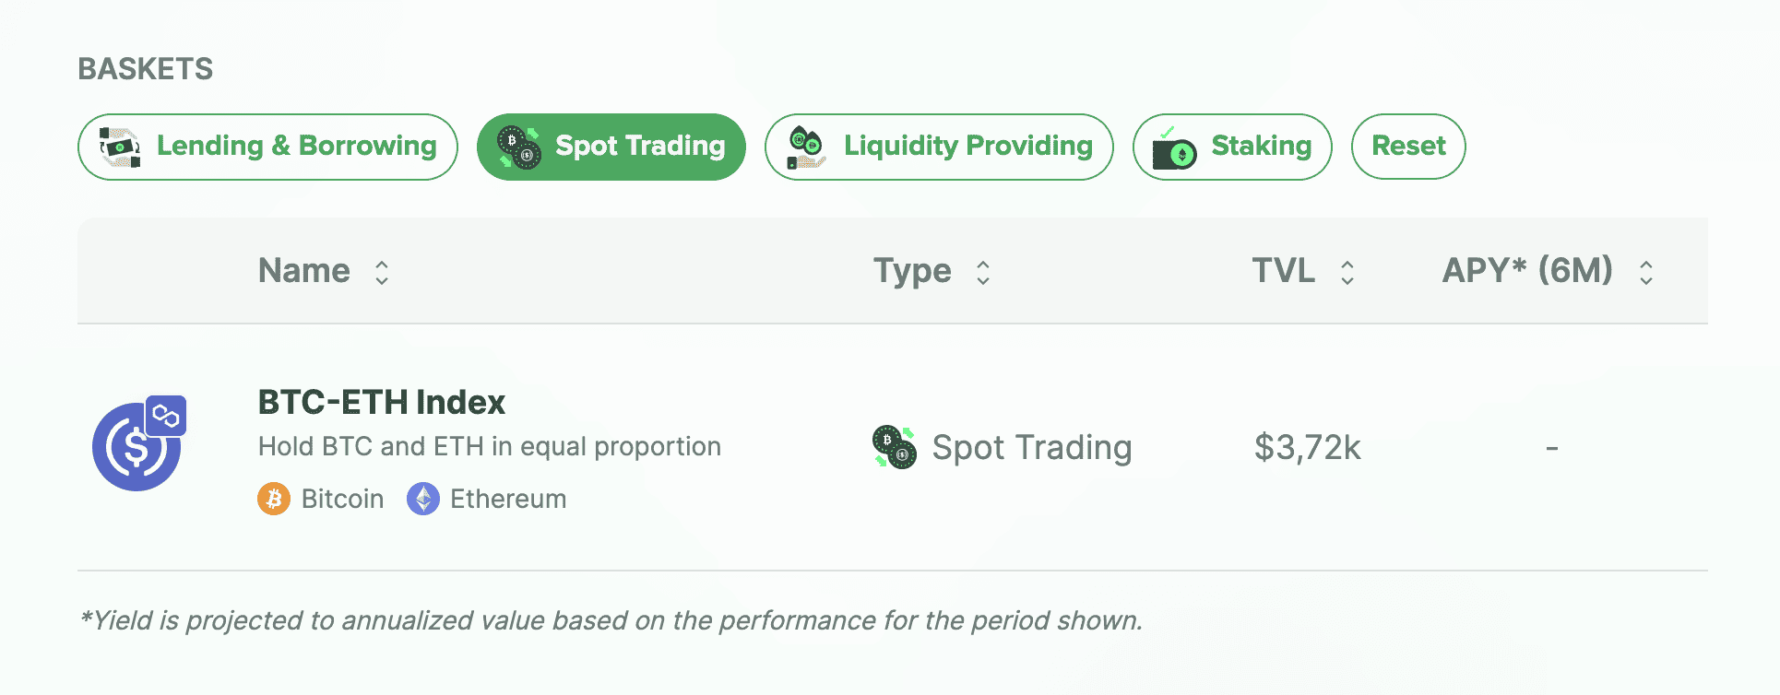Click the purple Ethereum coin icon
Viewport: 1780px width, 695px height.
(423, 499)
